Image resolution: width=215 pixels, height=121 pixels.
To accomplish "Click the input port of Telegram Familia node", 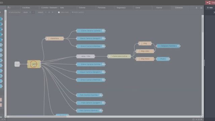I will (157, 46).
